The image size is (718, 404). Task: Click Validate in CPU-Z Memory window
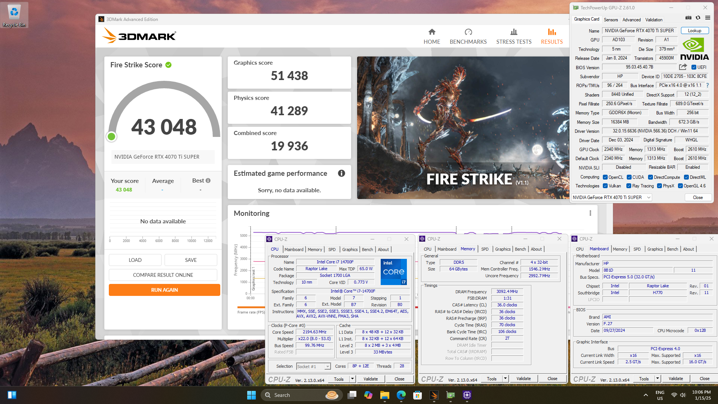click(x=524, y=379)
